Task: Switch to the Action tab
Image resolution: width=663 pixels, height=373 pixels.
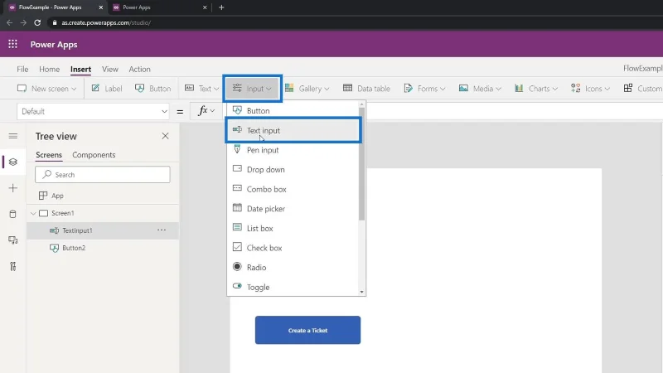Action: click(x=139, y=69)
